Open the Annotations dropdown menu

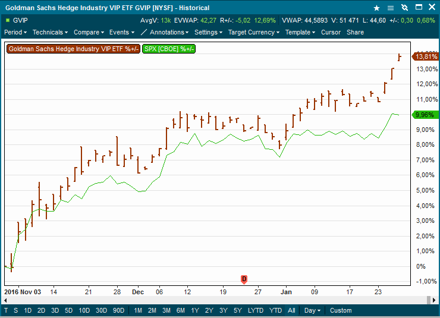coord(169,32)
